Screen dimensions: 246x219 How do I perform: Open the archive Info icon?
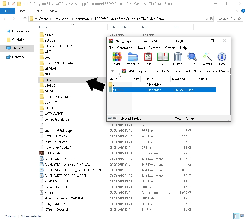click(x=222, y=59)
